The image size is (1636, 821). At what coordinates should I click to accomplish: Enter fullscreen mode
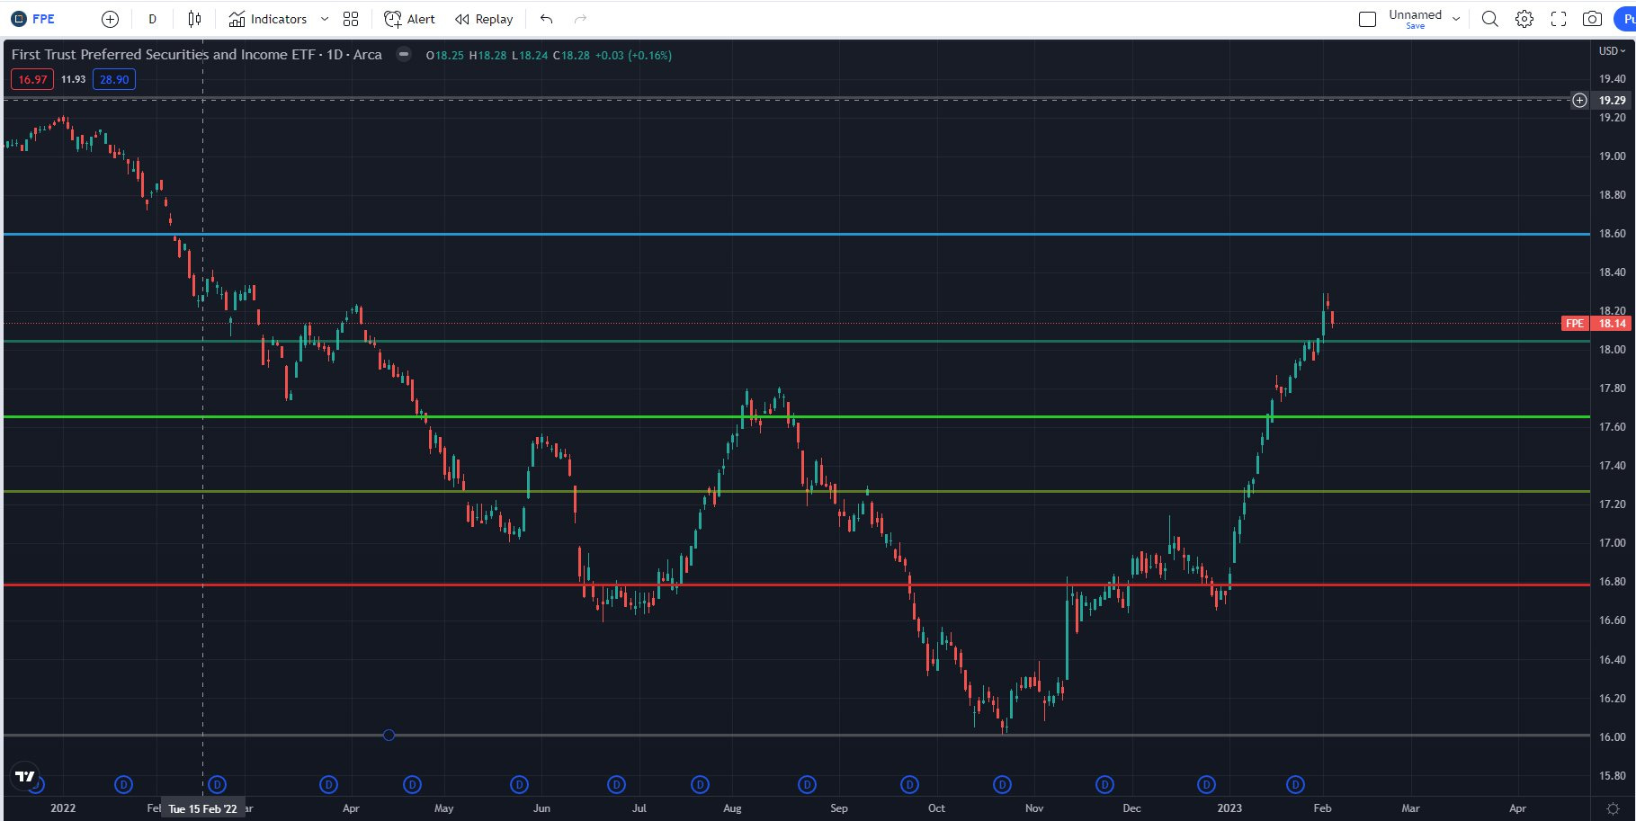[1558, 19]
